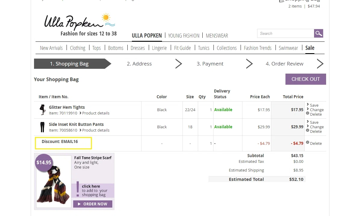Switch to ULLA POPKEN store tab
The width and height of the screenshot is (352, 216).
point(147,36)
